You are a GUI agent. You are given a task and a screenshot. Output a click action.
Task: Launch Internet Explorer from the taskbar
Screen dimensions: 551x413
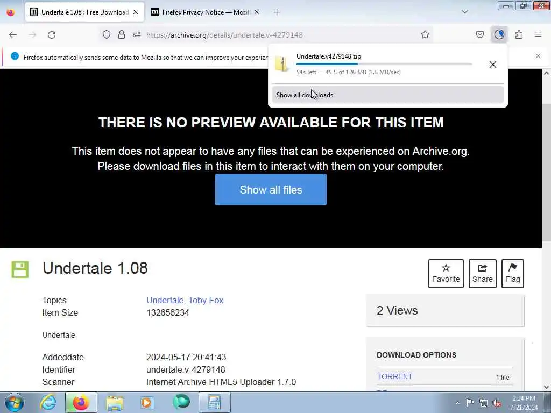pyautogui.click(x=48, y=402)
